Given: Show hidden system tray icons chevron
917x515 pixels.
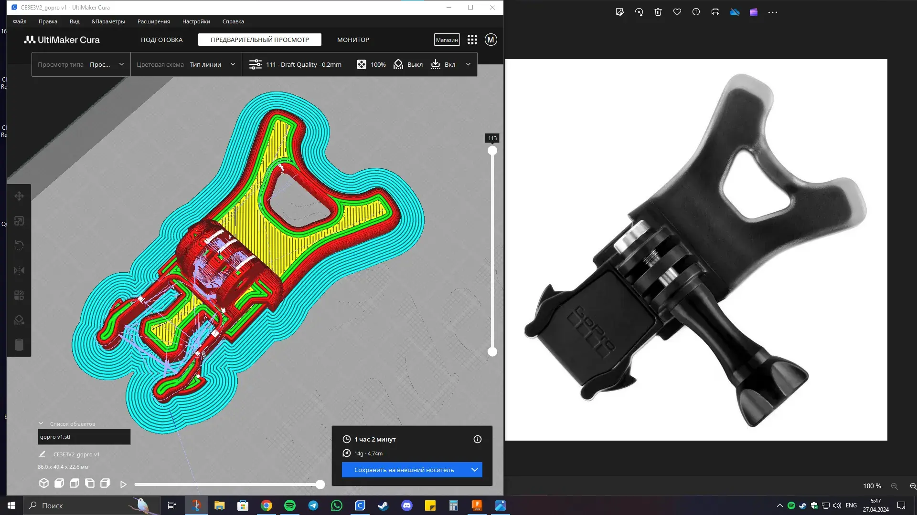Looking at the screenshot, I should coord(780,505).
